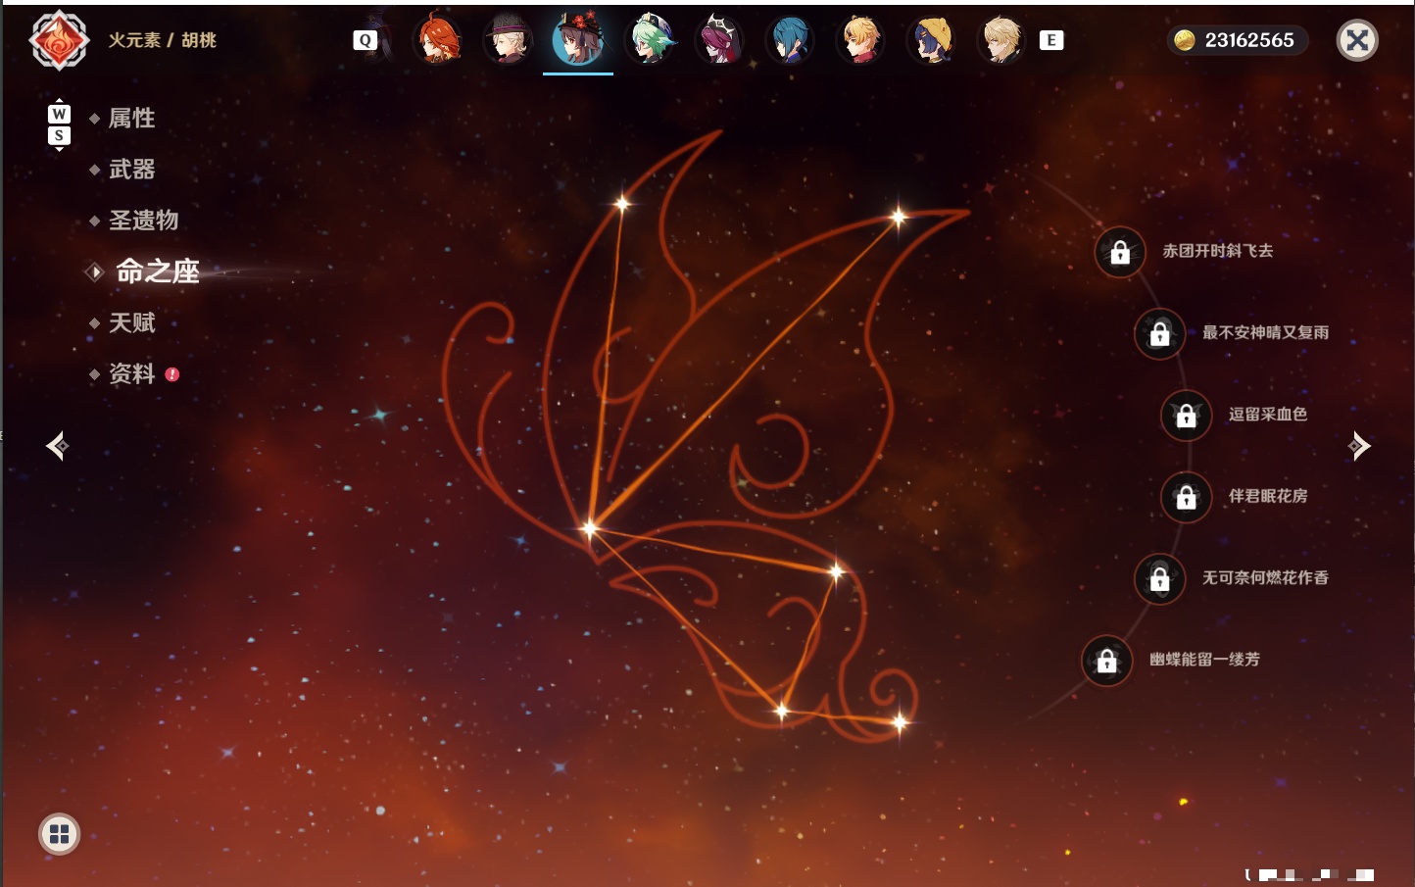1415x887 pixels.
Task: Go to the 天赋 talents menu
Action: 131,322
